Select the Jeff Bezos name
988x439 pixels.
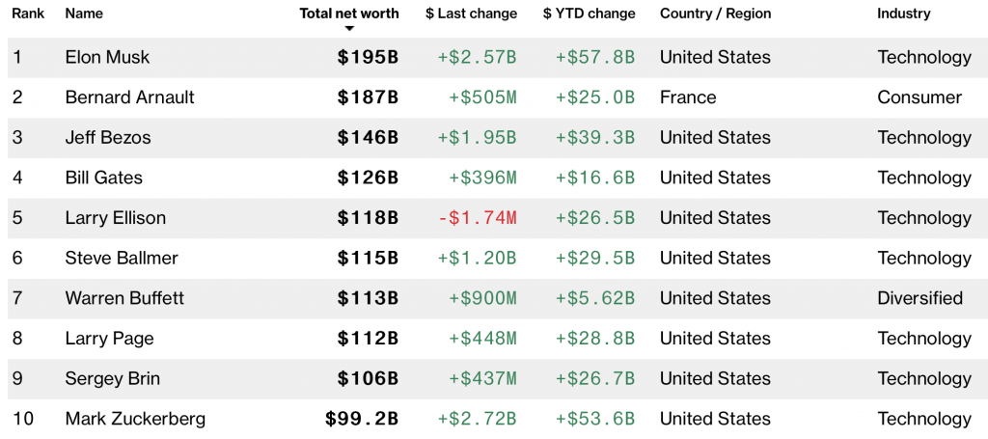pos(108,137)
